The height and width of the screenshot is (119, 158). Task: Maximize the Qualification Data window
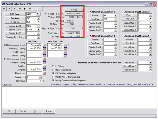150,4
